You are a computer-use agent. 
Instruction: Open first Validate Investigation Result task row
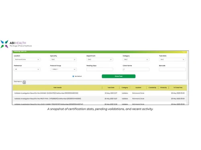[100, 93]
